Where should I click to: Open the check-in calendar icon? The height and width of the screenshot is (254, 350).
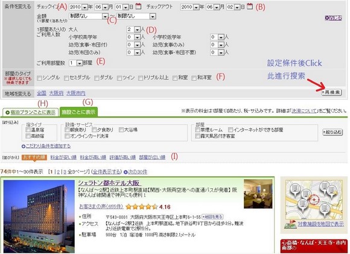point(138,6)
